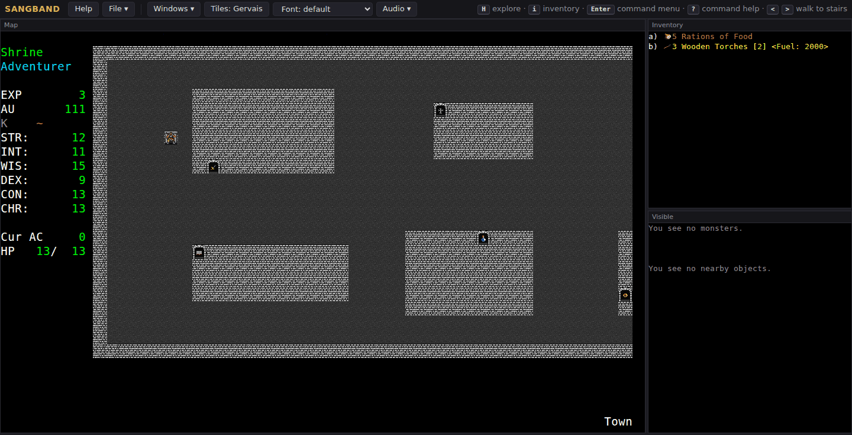Click the "You see no nearby objects." message
The width and height of the screenshot is (852, 435).
pyautogui.click(x=710, y=269)
